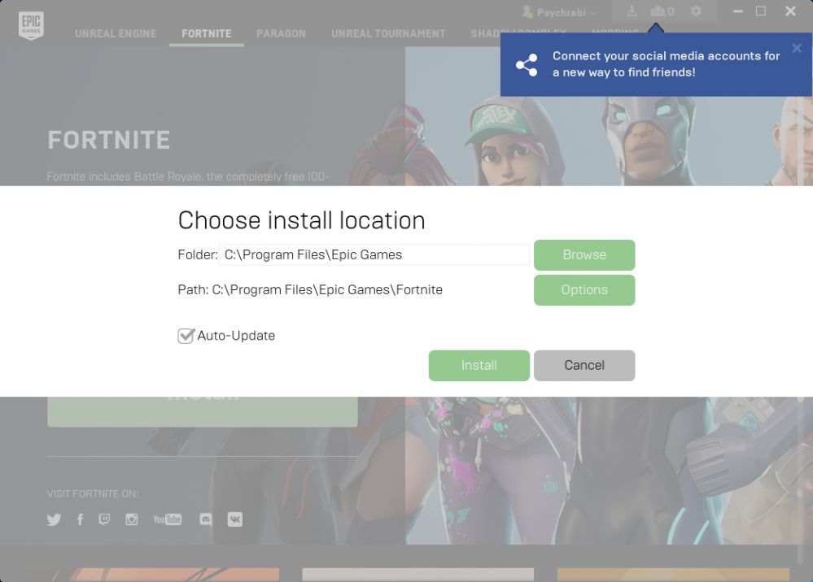
Task: Click Install in the dialog
Action: click(479, 366)
